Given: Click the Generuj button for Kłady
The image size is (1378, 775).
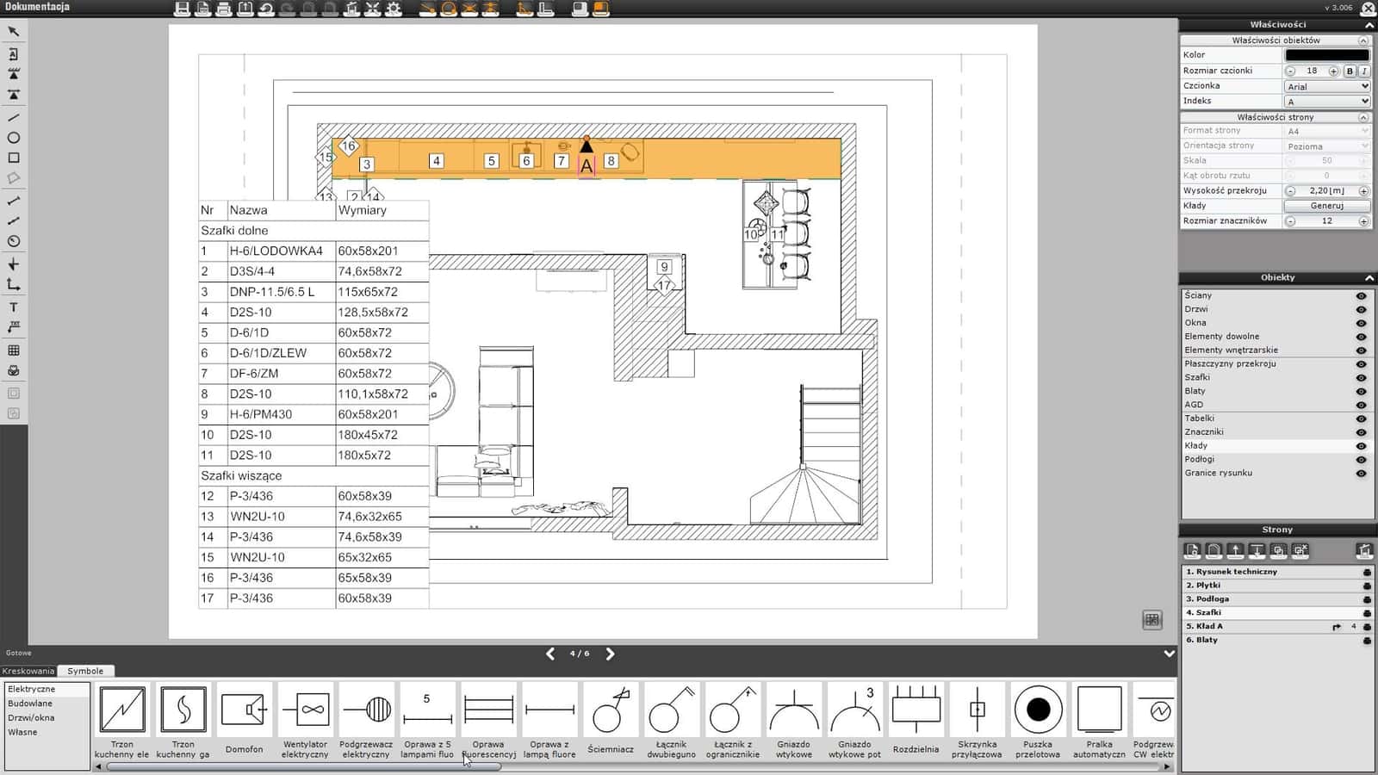Looking at the screenshot, I should [x=1326, y=206].
